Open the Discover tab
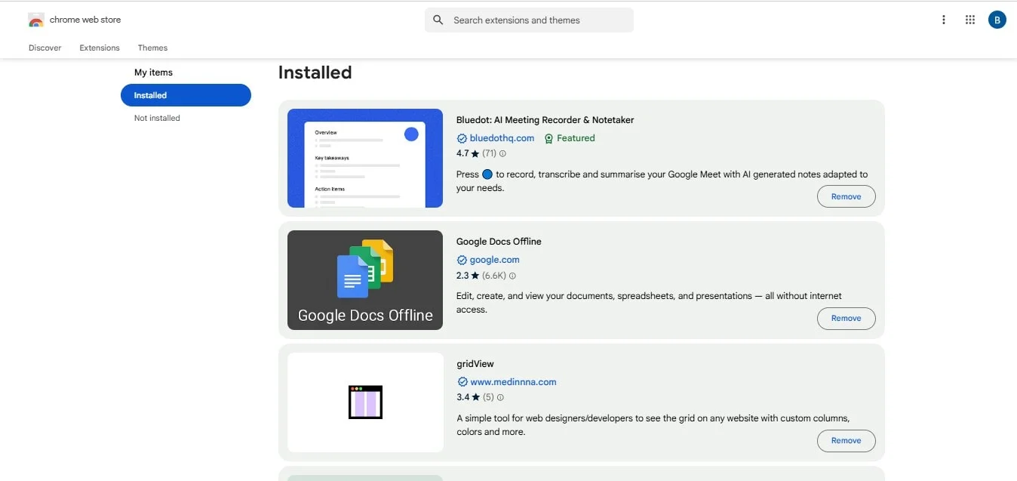 click(45, 48)
